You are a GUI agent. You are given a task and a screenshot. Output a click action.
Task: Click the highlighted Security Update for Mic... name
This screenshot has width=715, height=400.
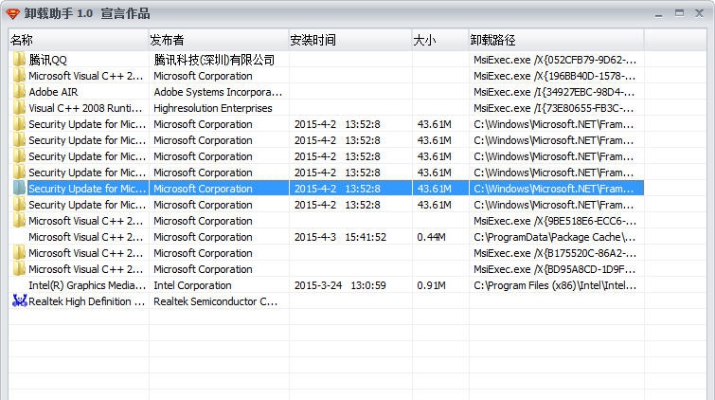87,189
